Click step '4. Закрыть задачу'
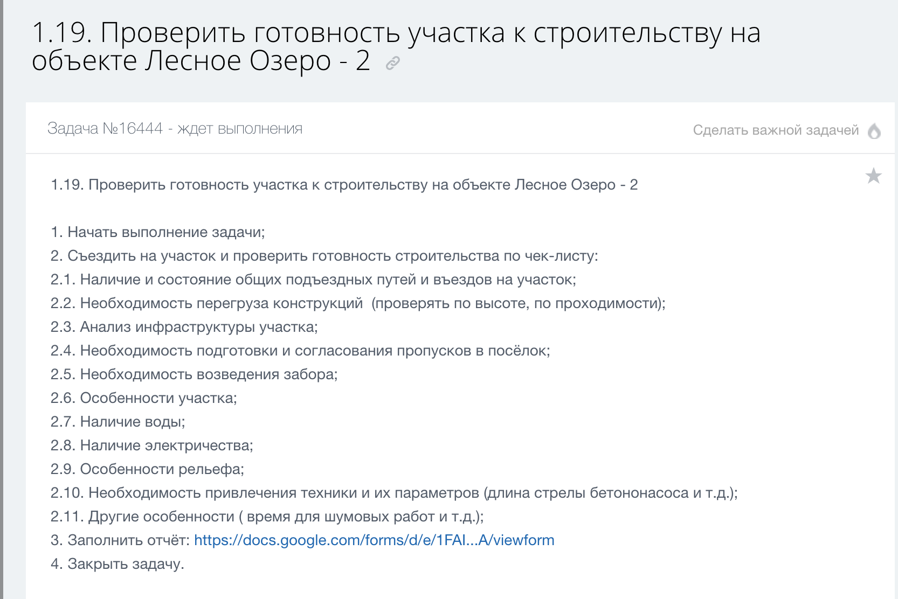 point(117,564)
